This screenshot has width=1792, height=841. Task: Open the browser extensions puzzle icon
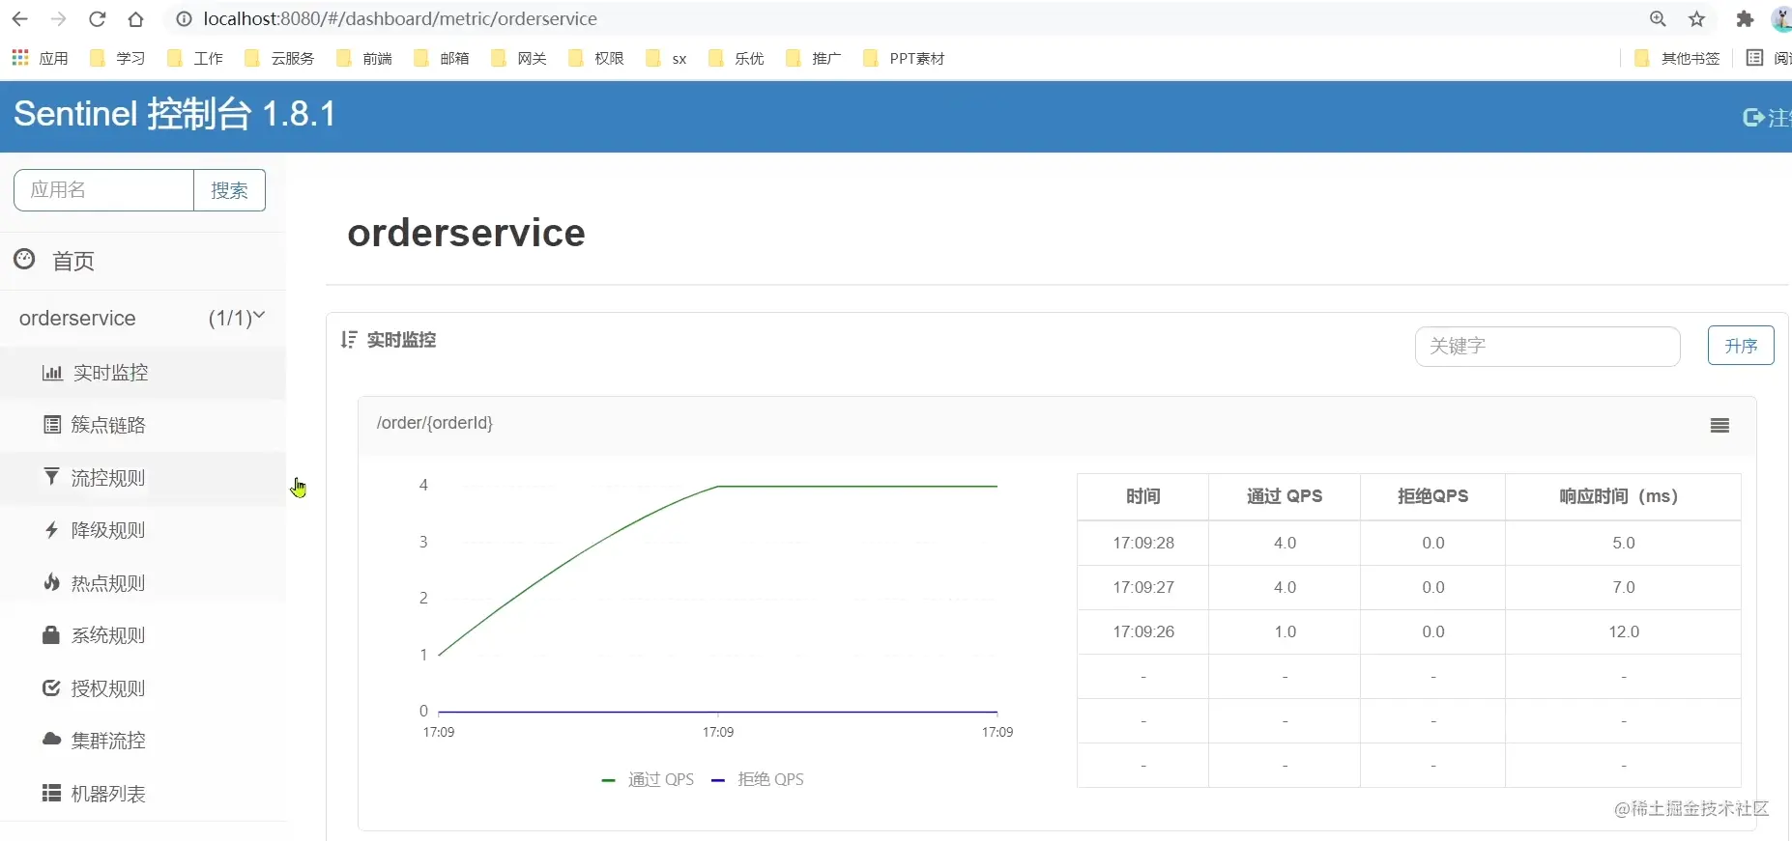pos(1745,19)
